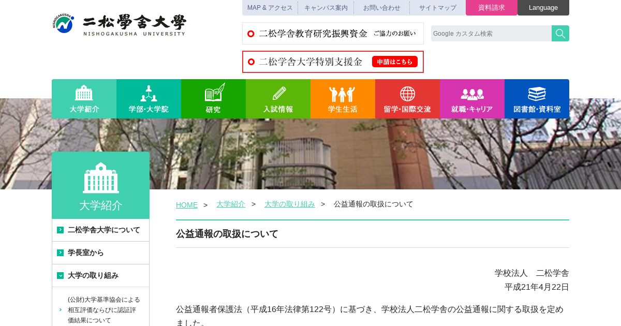Open the 学生生活 people icon menu

(343, 99)
